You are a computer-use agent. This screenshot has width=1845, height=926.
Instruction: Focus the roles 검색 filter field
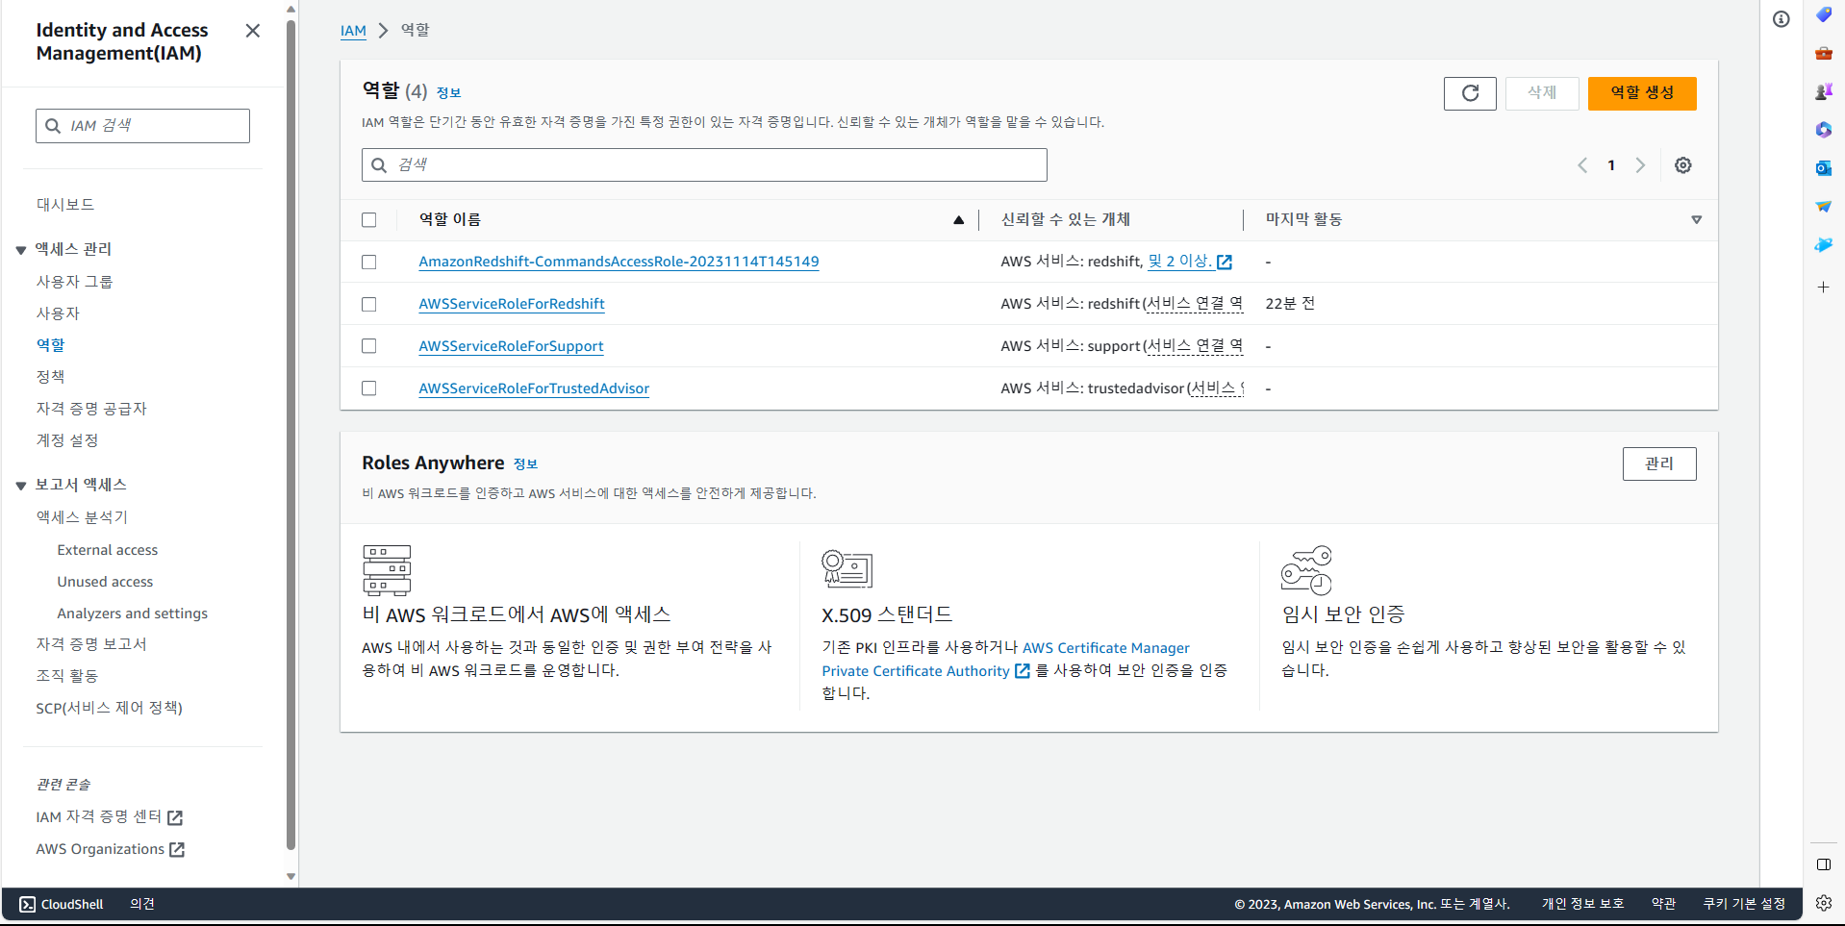click(x=704, y=165)
